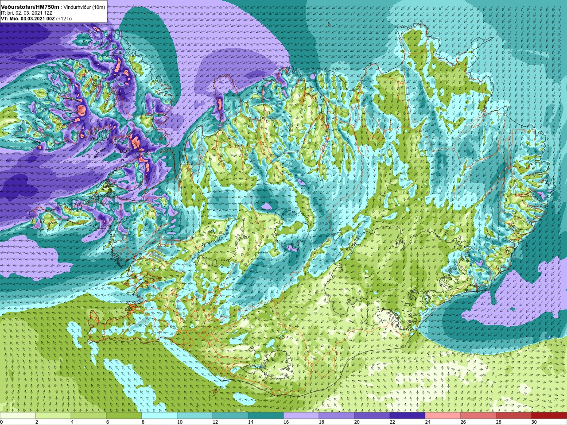Click the legend scale label '30'
The width and height of the screenshot is (567, 425).
click(534, 422)
